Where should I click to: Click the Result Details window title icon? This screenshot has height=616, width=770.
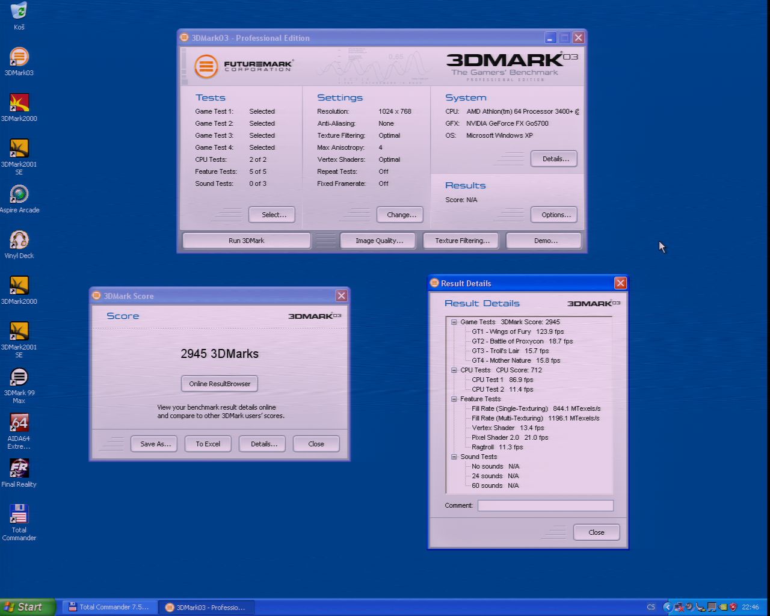click(x=434, y=283)
